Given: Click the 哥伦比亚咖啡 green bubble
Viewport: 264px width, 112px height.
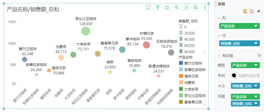Looking at the screenshot, I should [86, 31].
